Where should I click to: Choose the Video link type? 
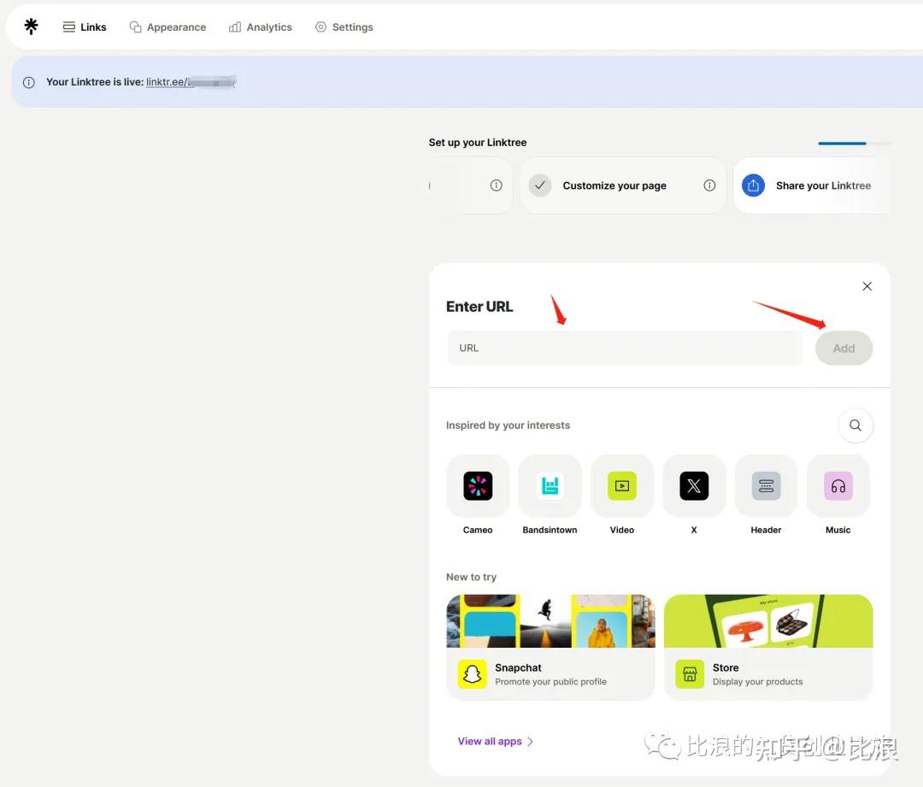pyautogui.click(x=621, y=485)
